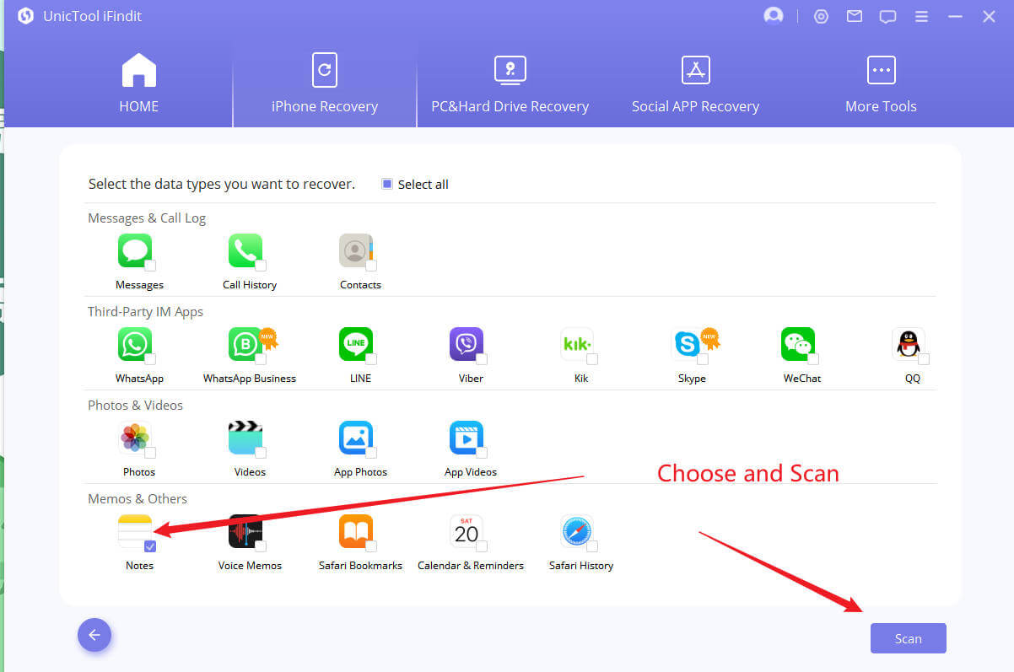The width and height of the screenshot is (1014, 672).
Task: Click the Safari History compass icon
Action: tap(577, 531)
